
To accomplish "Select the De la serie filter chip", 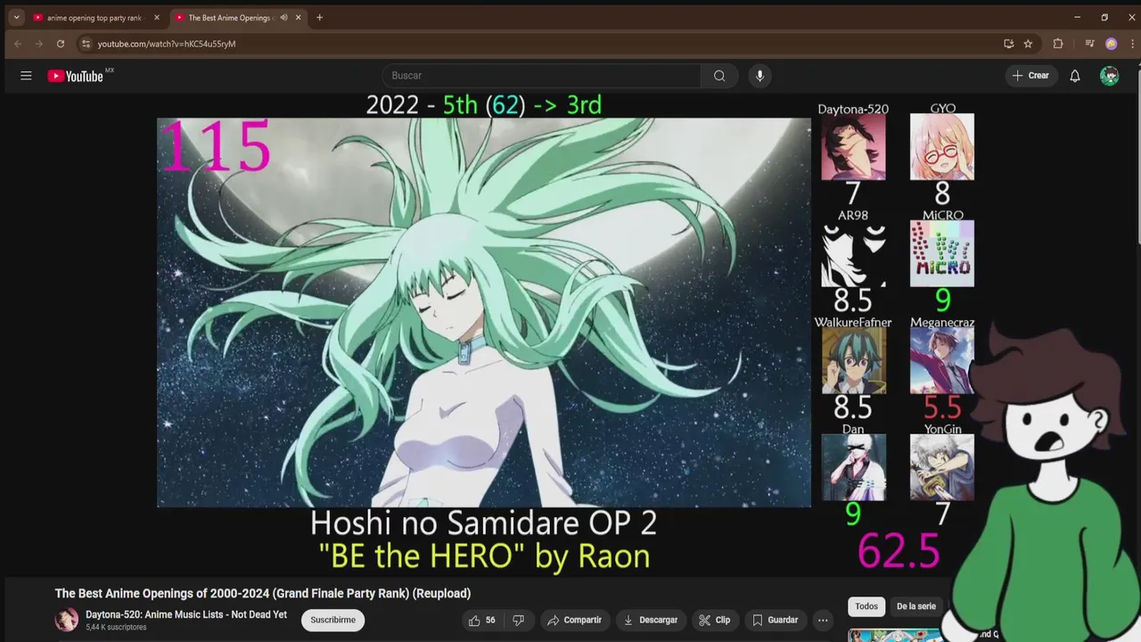I will 916,606.
